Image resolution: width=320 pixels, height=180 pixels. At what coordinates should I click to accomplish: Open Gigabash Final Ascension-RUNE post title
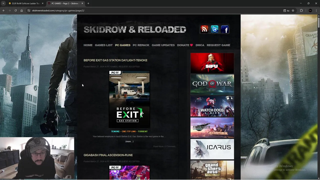pyautogui.click(x=108, y=155)
